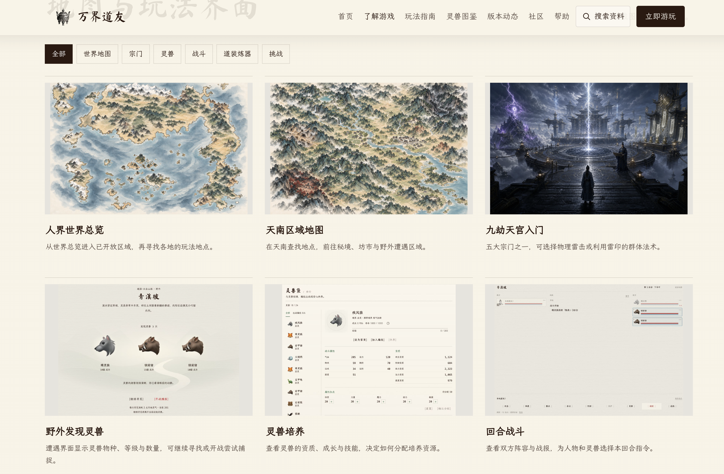Open the 人界世界总览 map thumbnail
This screenshot has width=724, height=474.
click(x=148, y=148)
